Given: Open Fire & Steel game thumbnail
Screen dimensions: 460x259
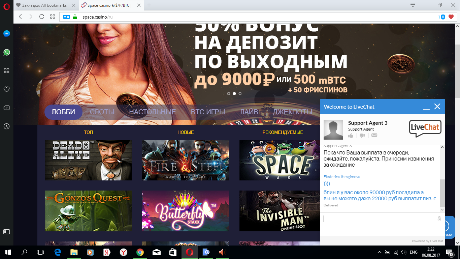Looking at the screenshot, I should point(186,160).
